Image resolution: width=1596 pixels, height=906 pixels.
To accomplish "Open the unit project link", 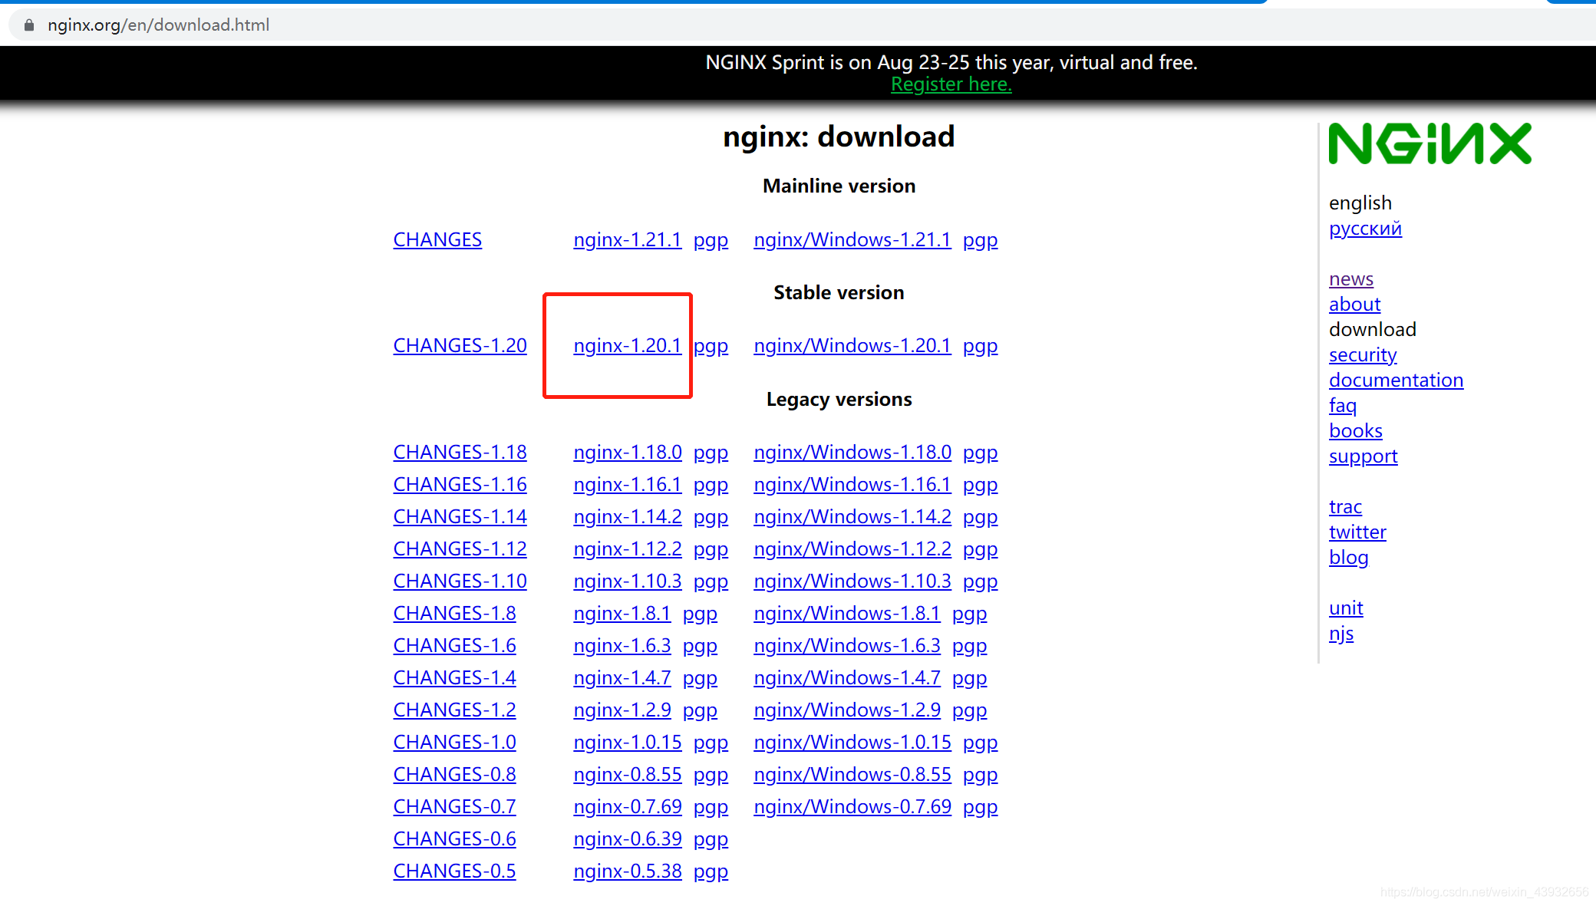I will [1346, 608].
